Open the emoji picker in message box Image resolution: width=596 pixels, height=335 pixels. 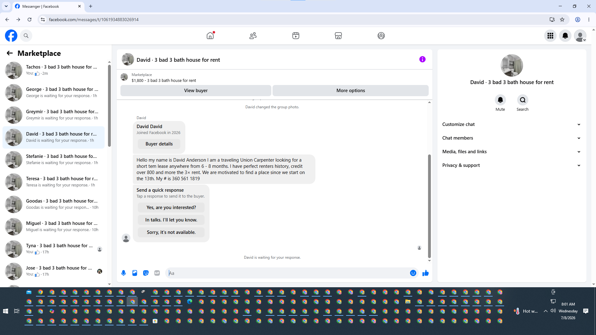point(413,273)
